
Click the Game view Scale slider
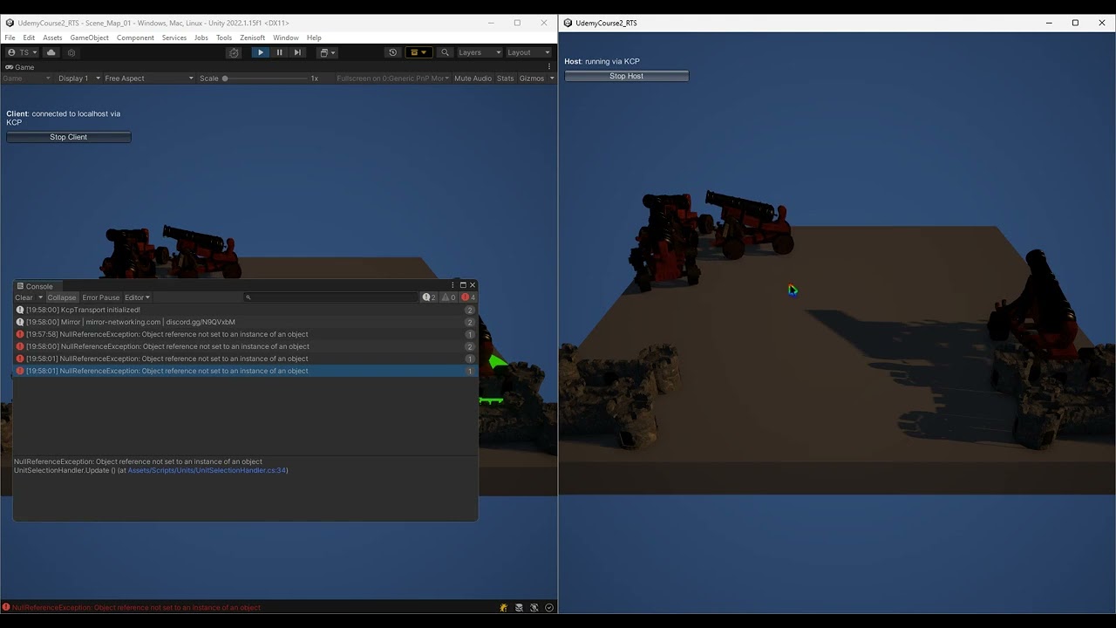(265, 78)
